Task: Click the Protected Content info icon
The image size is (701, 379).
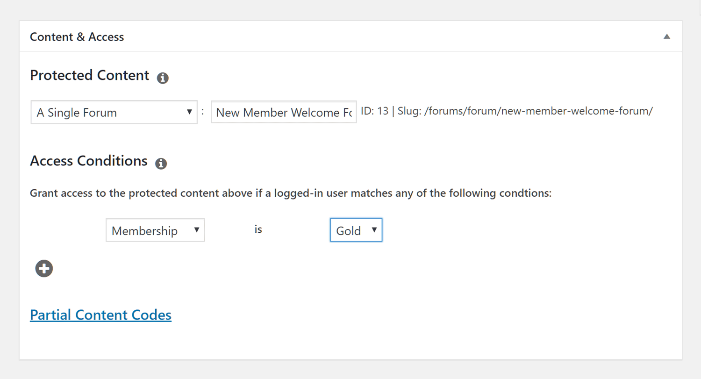Action: click(163, 78)
